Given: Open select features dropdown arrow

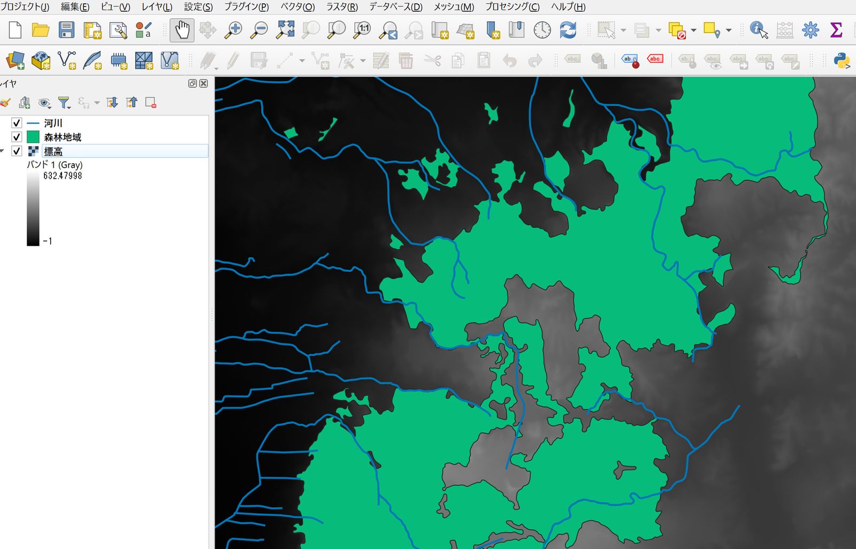Looking at the screenshot, I should [x=623, y=30].
